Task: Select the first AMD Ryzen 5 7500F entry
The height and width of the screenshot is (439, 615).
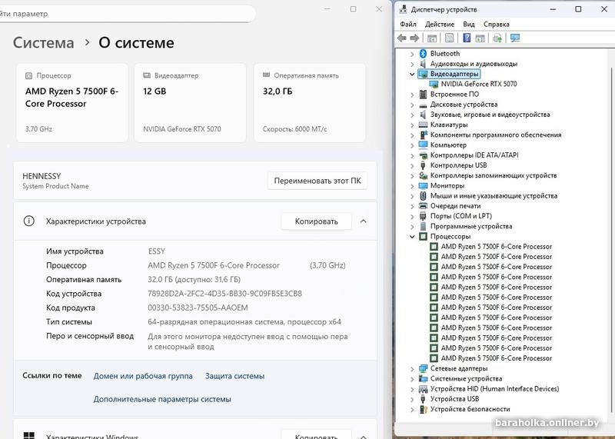Action: click(496, 247)
